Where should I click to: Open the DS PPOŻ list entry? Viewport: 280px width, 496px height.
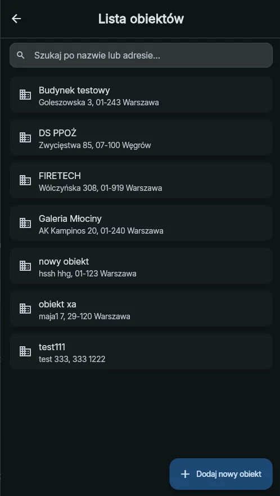click(141, 137)
